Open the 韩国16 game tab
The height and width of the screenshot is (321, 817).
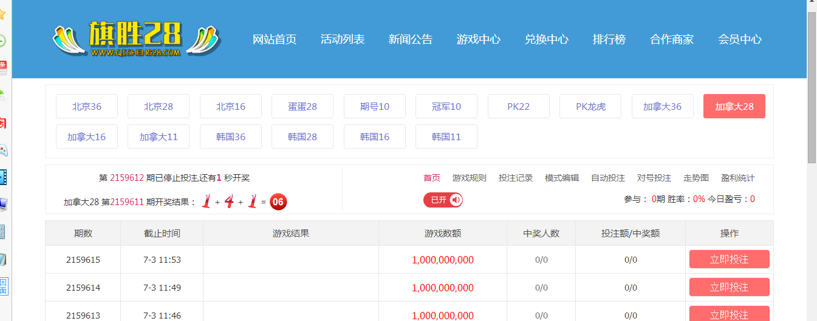[375, 137]
